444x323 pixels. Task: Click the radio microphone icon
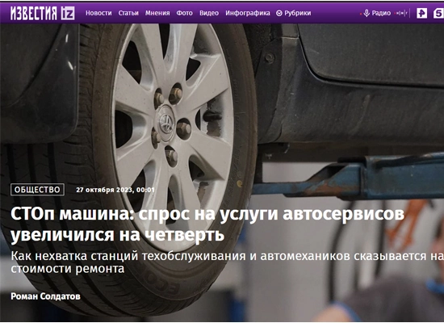coord(367,13)
